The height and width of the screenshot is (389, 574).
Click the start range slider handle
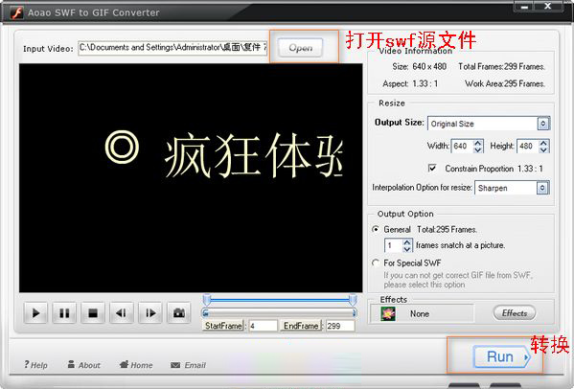(207, 299)
